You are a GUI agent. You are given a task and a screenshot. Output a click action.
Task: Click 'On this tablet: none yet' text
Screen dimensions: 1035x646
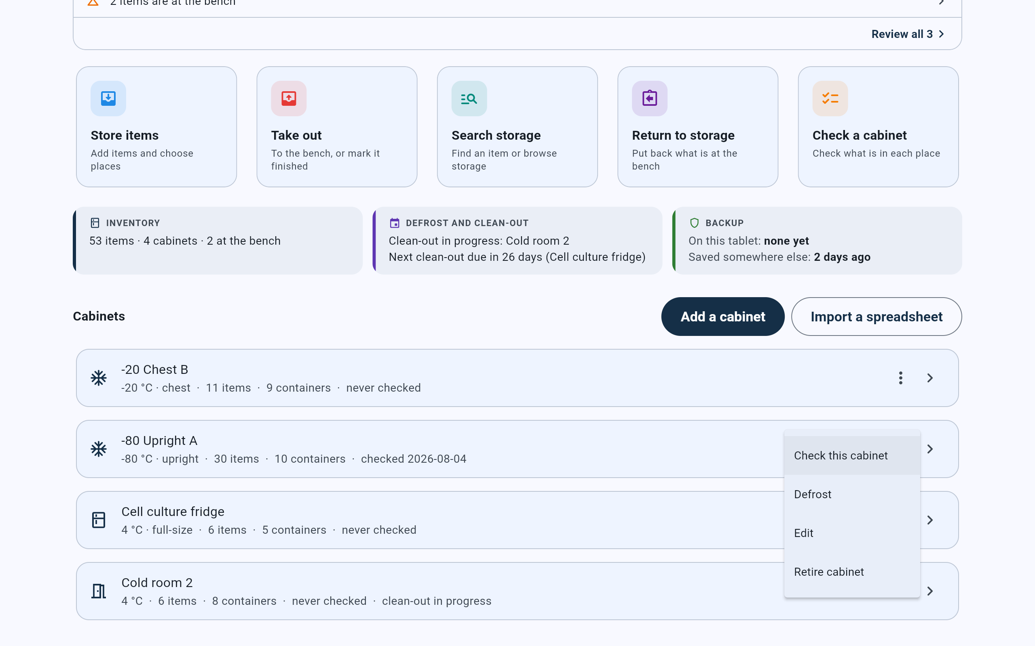coord(749,241)
